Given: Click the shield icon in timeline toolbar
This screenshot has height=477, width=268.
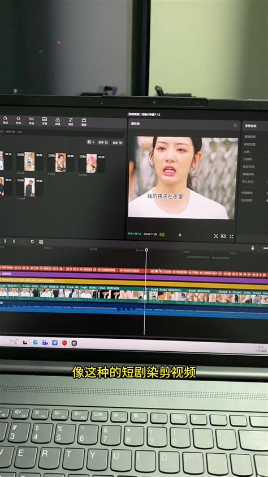Looking at the screenshot, I should click(32, 241).
